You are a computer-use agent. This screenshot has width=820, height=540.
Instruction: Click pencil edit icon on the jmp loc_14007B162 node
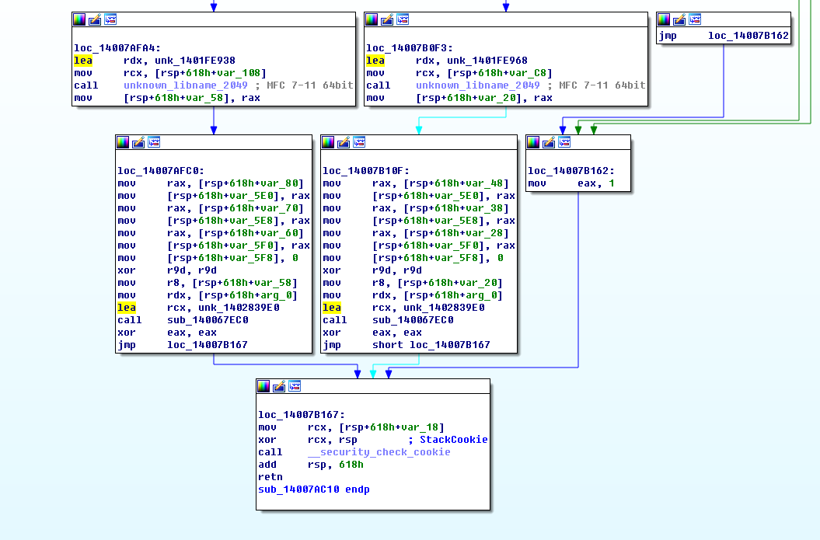[679, 20]
